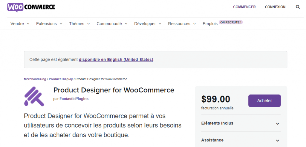Click the ON RECRUTE ! badge
The width and height of the screenshot is (306, 147).
coord(231,22)
